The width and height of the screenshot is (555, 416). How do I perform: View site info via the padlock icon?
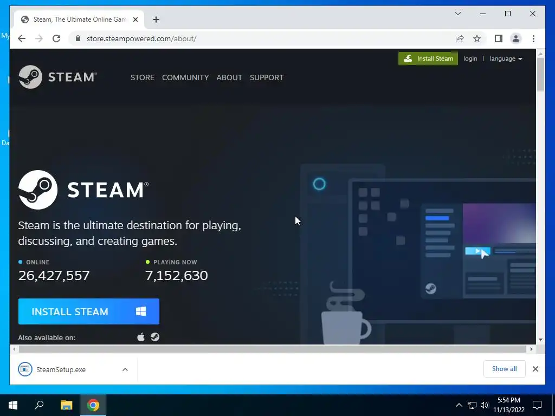coord(78,38)
